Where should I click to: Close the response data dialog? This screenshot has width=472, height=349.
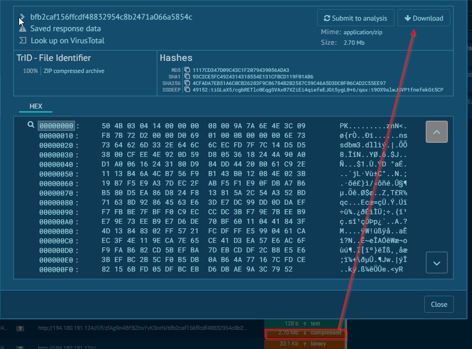[439, 304]
